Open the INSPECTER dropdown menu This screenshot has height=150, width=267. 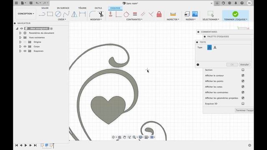pyautogui.click(x=173, y=20)
